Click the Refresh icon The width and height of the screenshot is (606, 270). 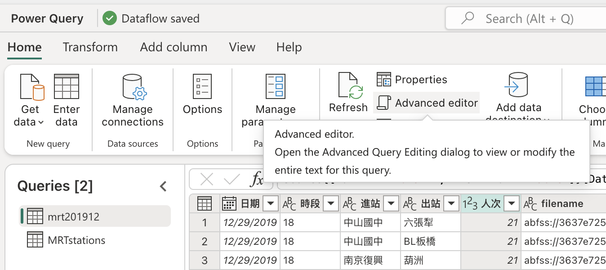click(x=350, y=86)
